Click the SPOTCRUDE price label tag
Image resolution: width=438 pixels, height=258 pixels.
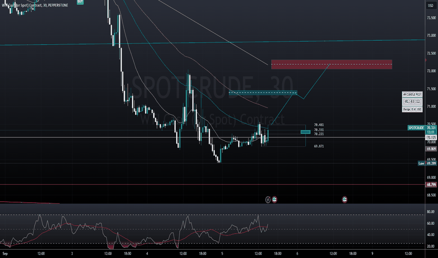pos(416,128)
